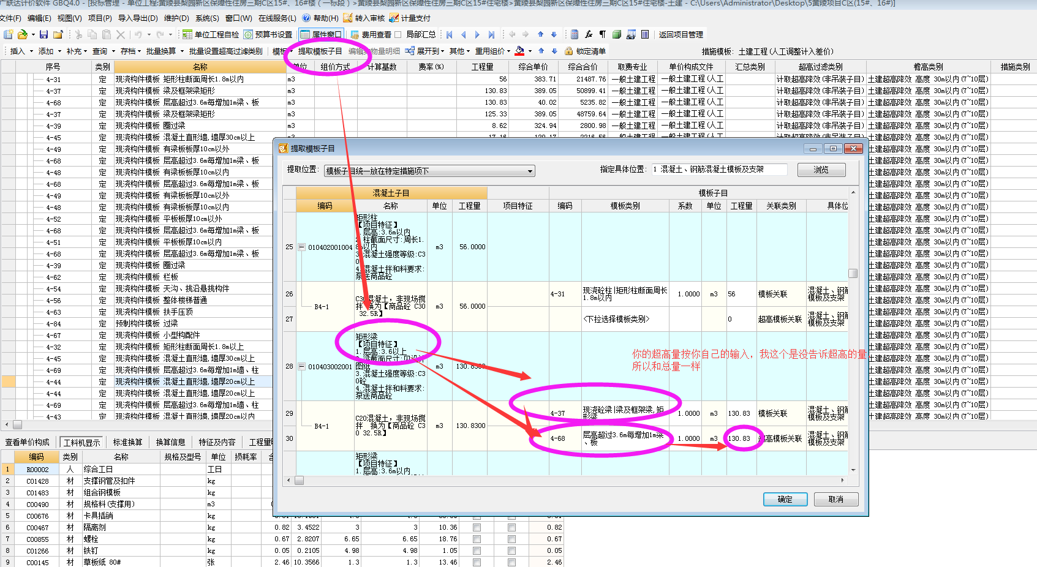Jump to last record navigation arrow

pos(491,34)
